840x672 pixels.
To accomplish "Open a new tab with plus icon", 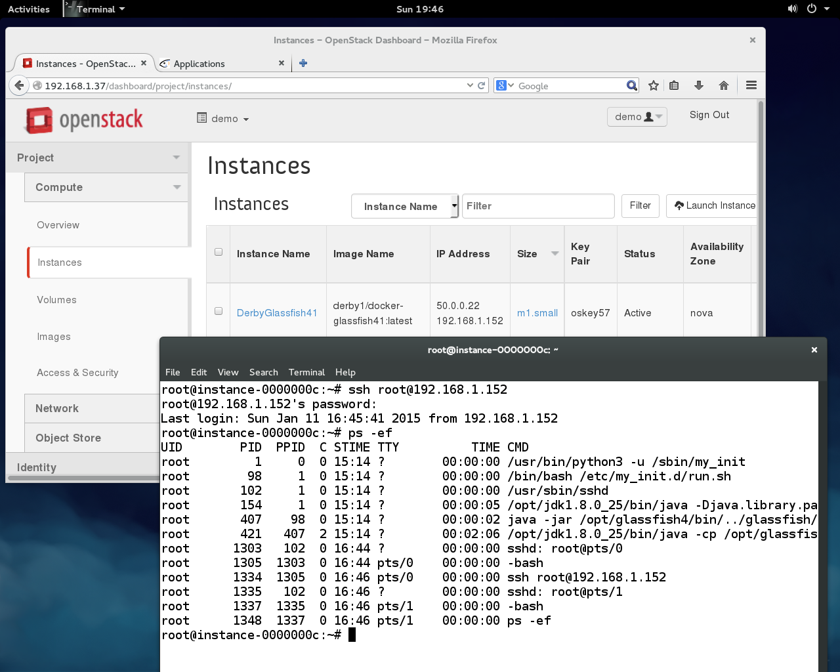I will [x=303, y=63].
